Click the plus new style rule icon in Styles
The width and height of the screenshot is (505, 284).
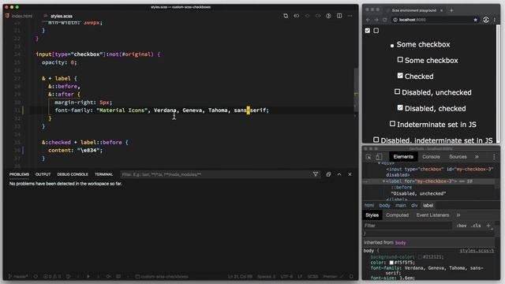[488, 226]
